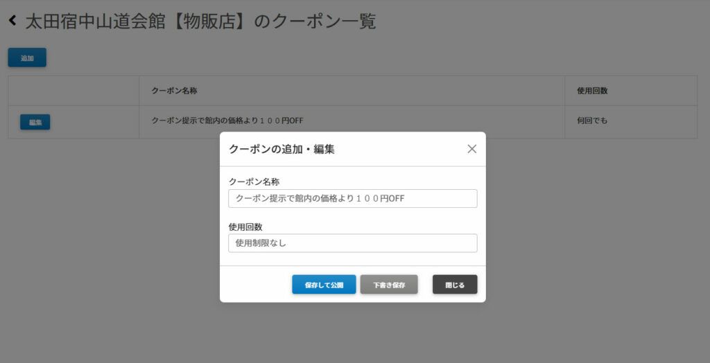
Task: Dismiss the dialog with the dark 閉じる button
Action: click(455, 285)
